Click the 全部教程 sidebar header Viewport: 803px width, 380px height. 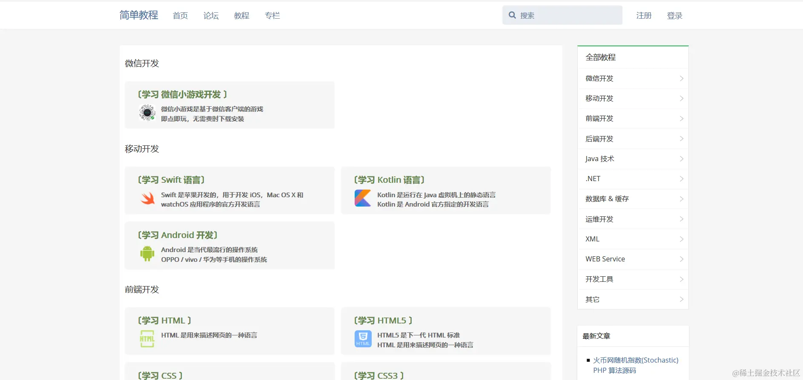[601, 57]
